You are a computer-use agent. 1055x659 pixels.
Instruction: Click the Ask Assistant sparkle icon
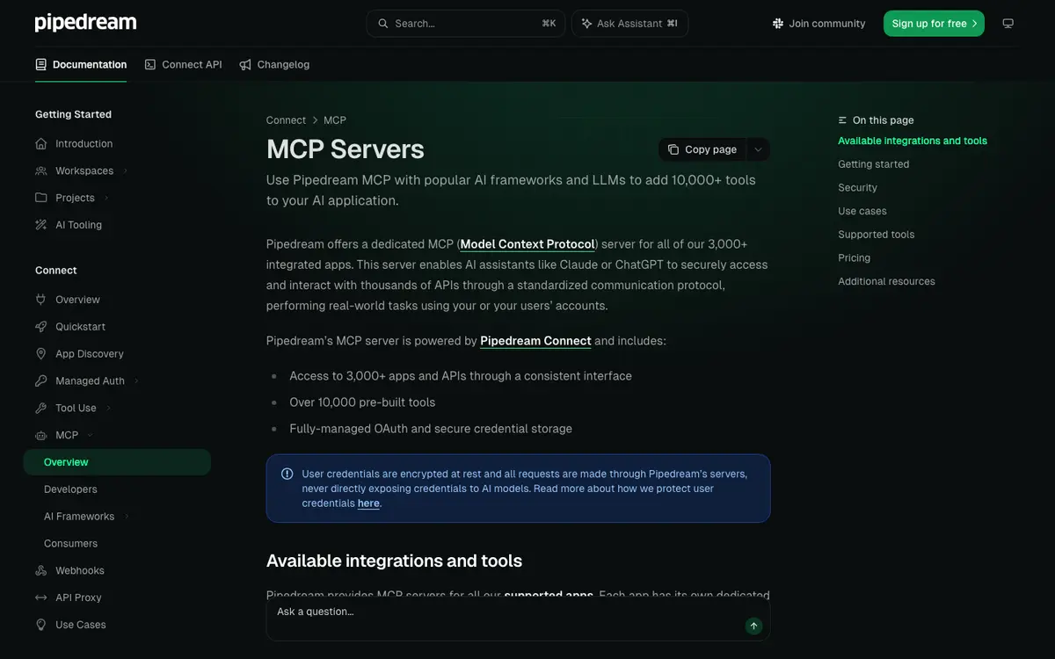[x=587, y=24]
